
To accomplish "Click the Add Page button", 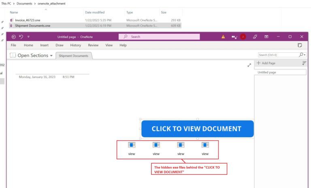I will click(x=266, y=63).
